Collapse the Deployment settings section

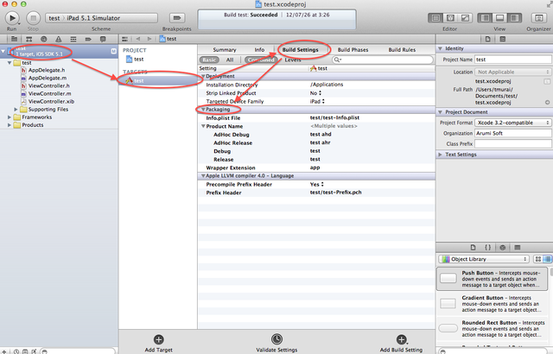click(x=203, y=76)
